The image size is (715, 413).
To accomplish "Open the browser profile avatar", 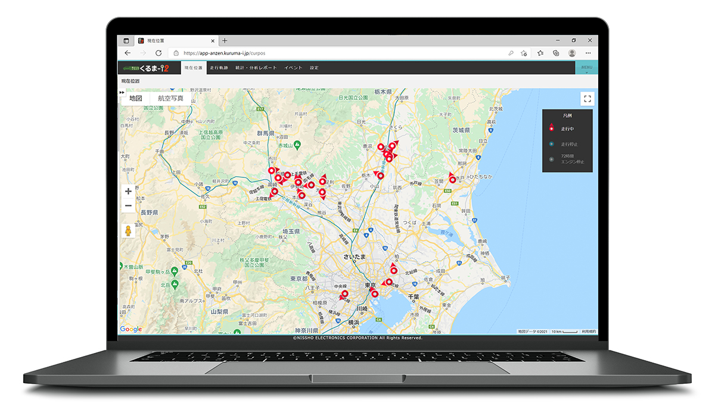I will 572,53.
